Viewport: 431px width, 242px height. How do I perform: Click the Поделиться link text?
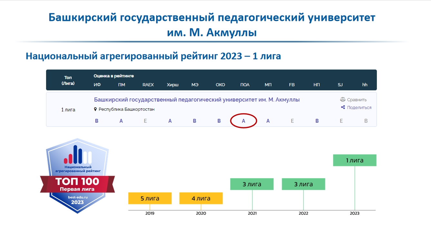359,107
